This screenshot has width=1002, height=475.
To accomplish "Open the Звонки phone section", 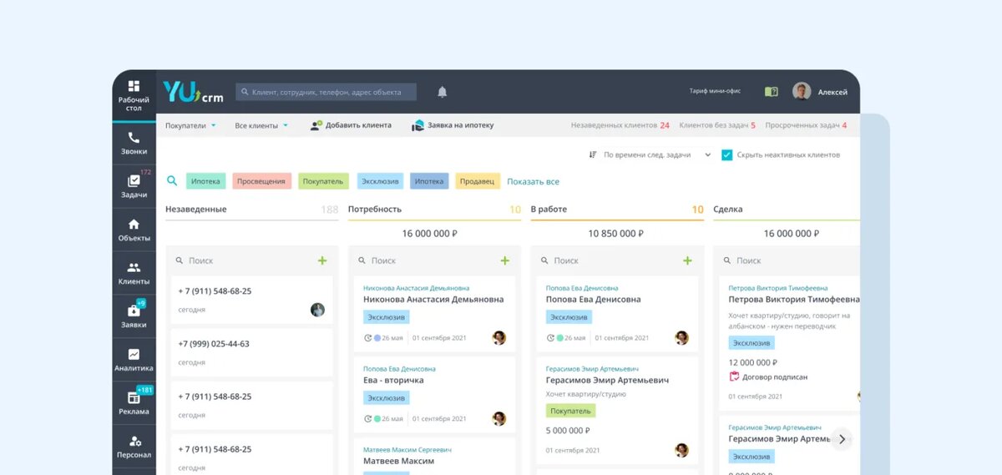I will (134, 144).
